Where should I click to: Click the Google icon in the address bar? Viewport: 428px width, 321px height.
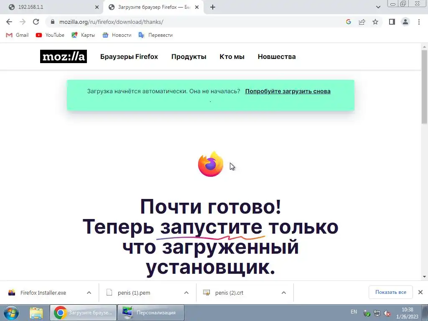click(x=348, y=22)
